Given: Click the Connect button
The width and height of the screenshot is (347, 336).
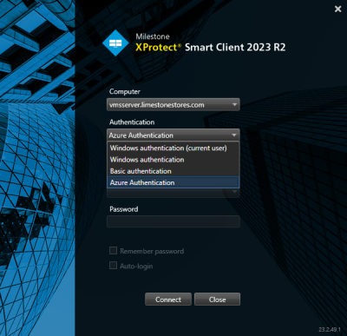Looking at the screenshot, I should [x=168, y=300].
